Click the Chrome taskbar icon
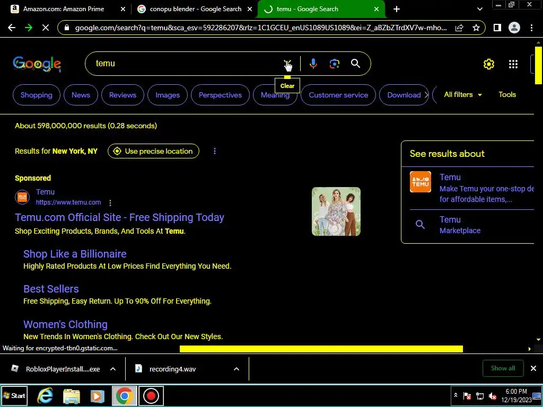This screenshot has width=543, height=407. point(124,396)
